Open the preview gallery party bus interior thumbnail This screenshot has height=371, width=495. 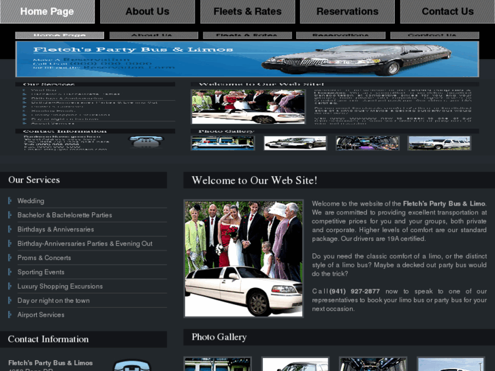tap(368, 143)
